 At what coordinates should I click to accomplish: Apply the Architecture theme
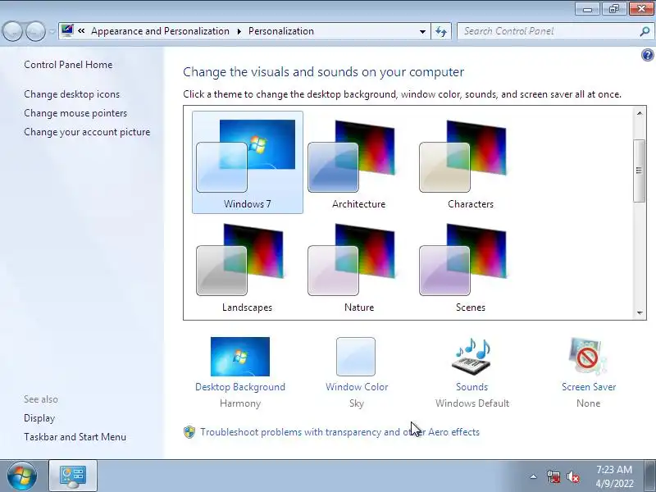(358, 162)
